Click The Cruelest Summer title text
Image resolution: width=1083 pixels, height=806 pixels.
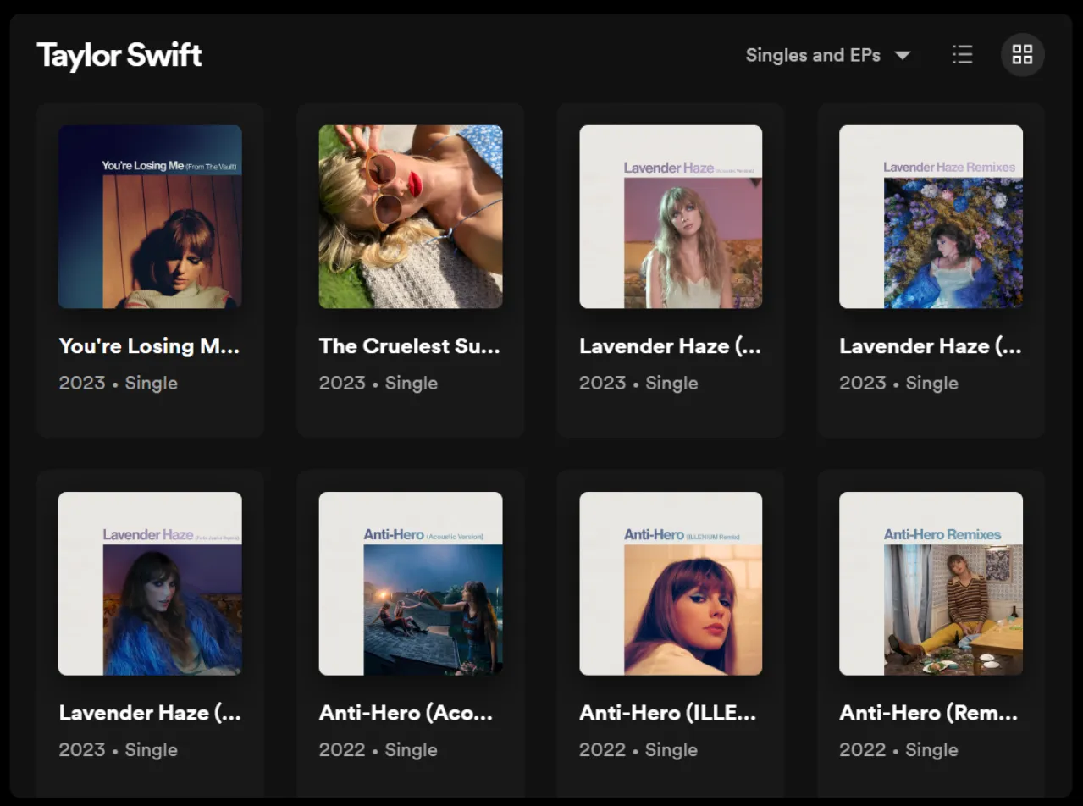(409, 345)
